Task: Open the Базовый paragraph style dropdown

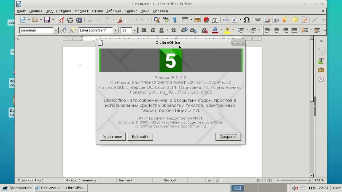Action: click(x=56, y=30)
